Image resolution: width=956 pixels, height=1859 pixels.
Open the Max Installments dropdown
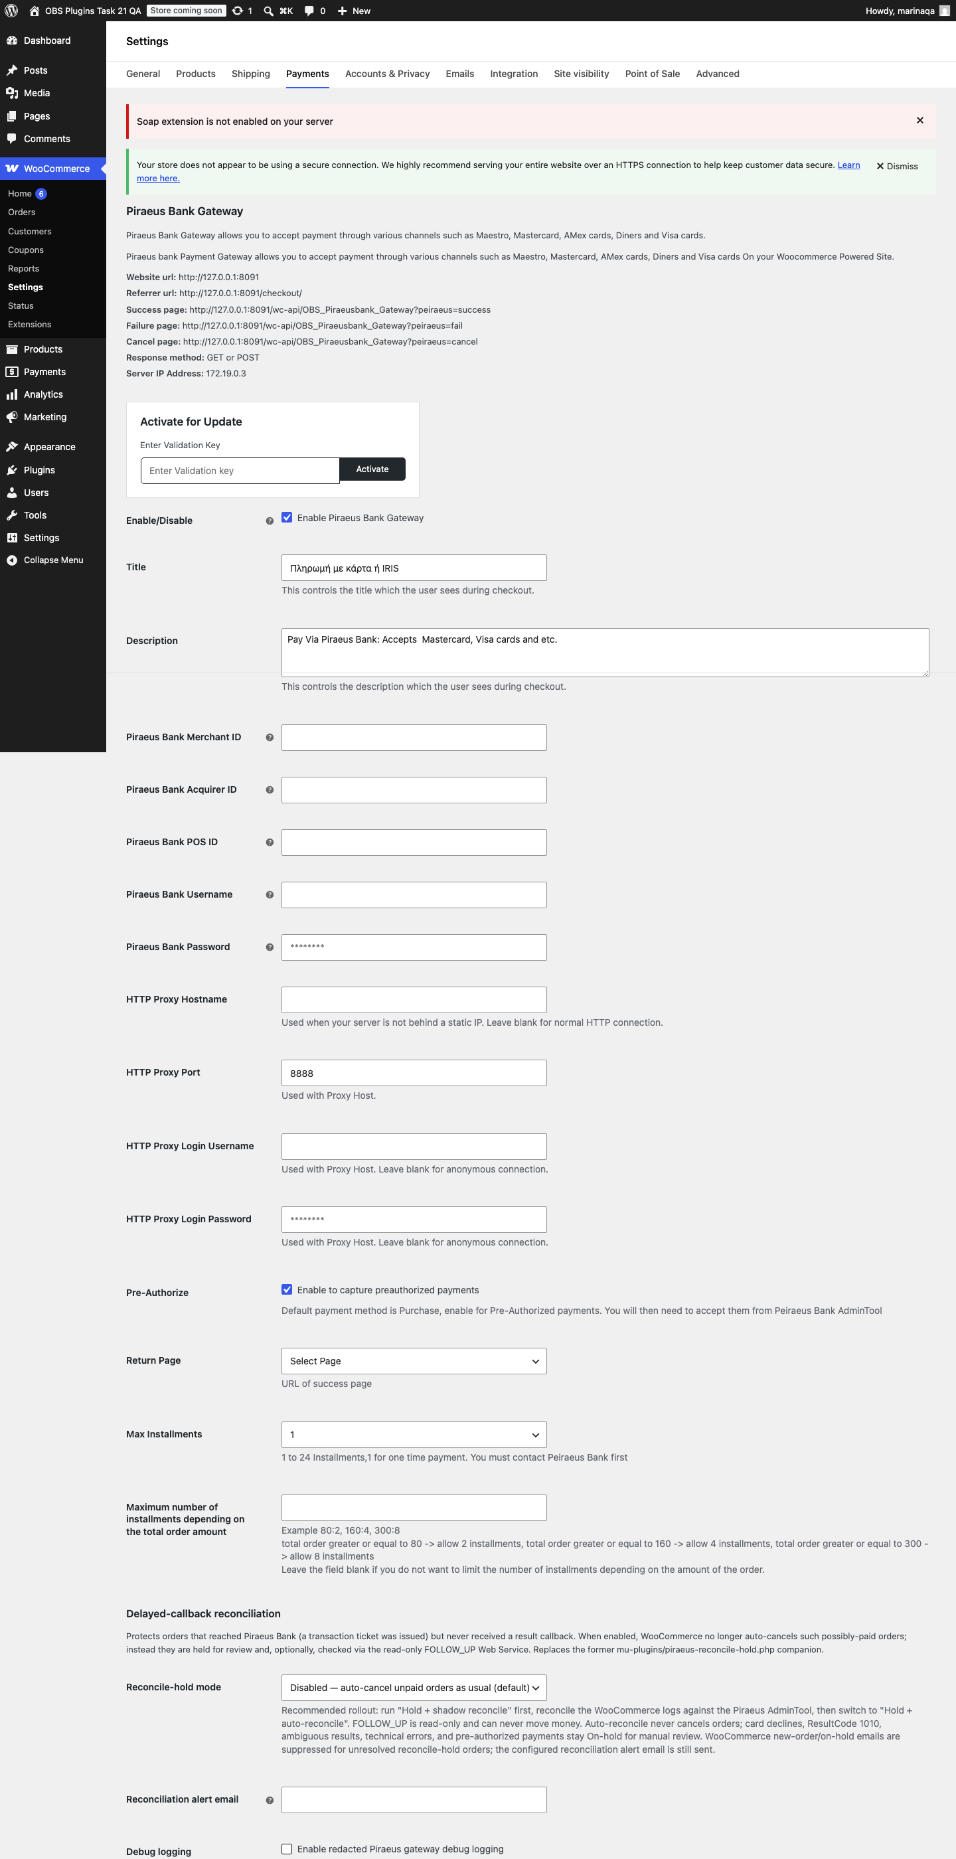tap(414, 1435)
